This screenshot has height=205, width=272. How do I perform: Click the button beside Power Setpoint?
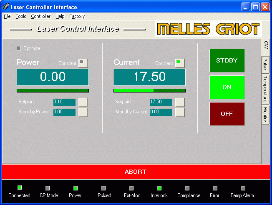click(83, 102)
